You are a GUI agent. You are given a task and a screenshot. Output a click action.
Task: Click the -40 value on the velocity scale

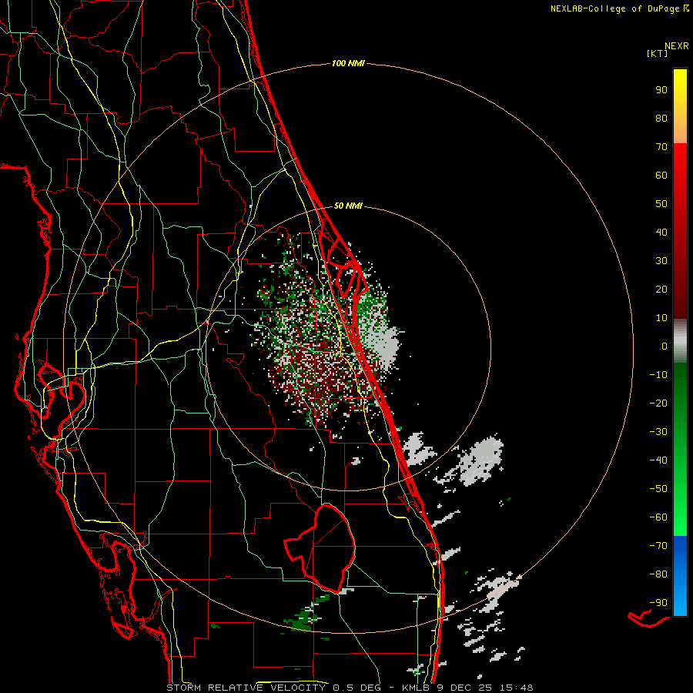click(x=658, y=460)
